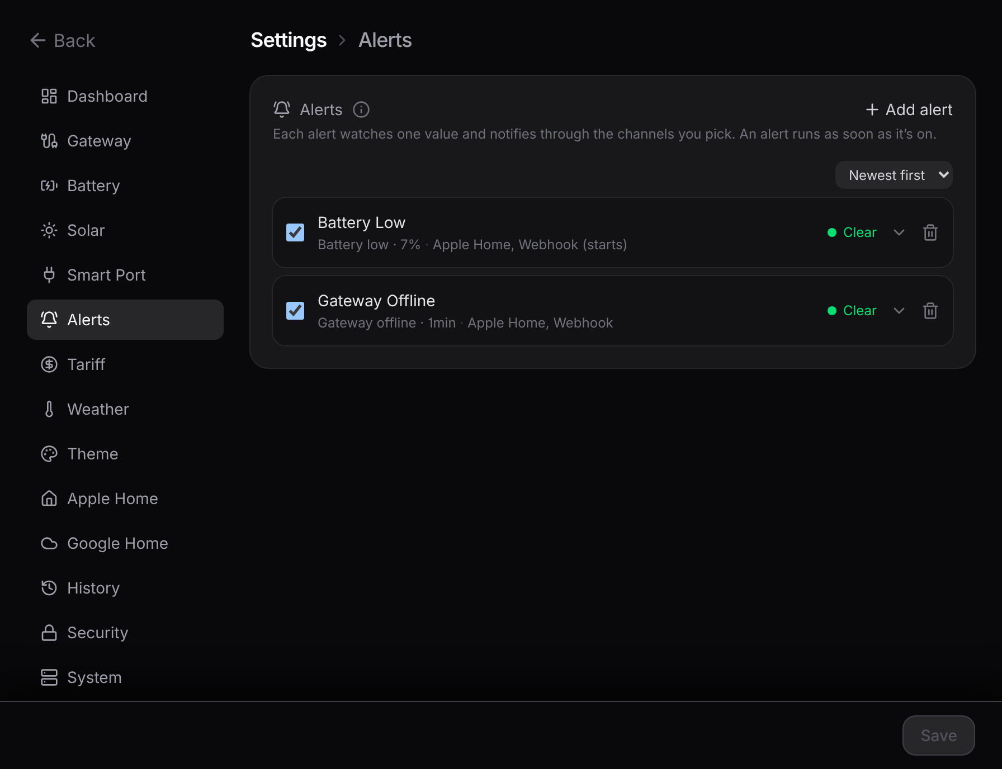Click the Add alert button
This screenshot has width=1002, height=769.
tap(909, 110)
